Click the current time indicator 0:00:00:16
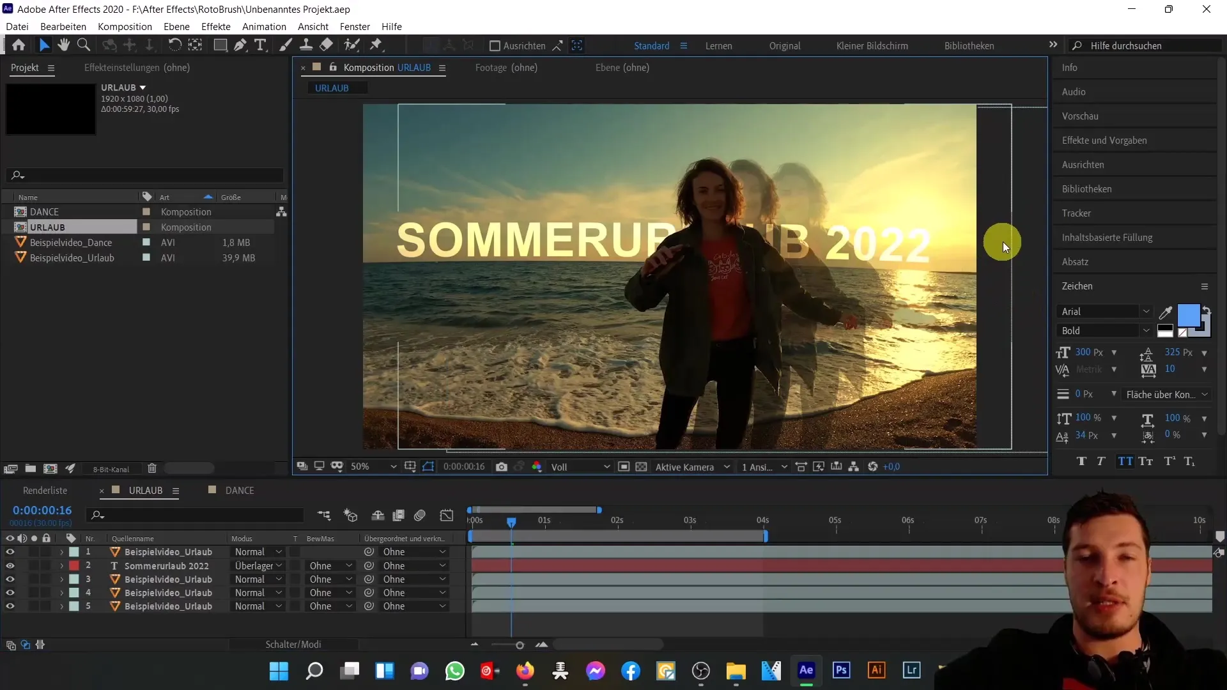The height and width of the screenshot is (690, 1227). tap(42, 510)
